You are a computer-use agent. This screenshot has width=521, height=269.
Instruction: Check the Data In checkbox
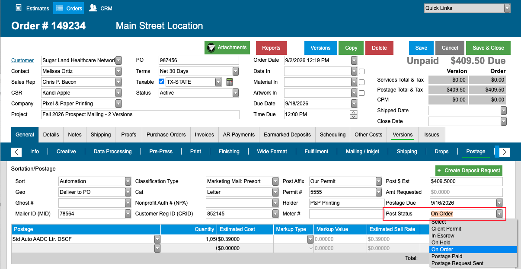coord(362,71)
